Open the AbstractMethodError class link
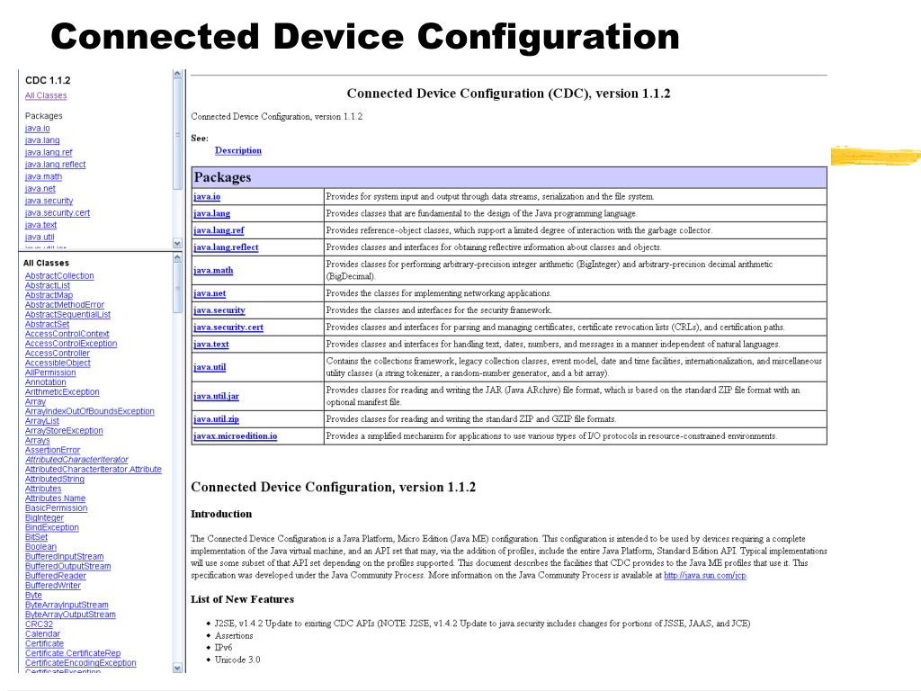The width and height of the screenshot is (921, 691). pos(65,305)
